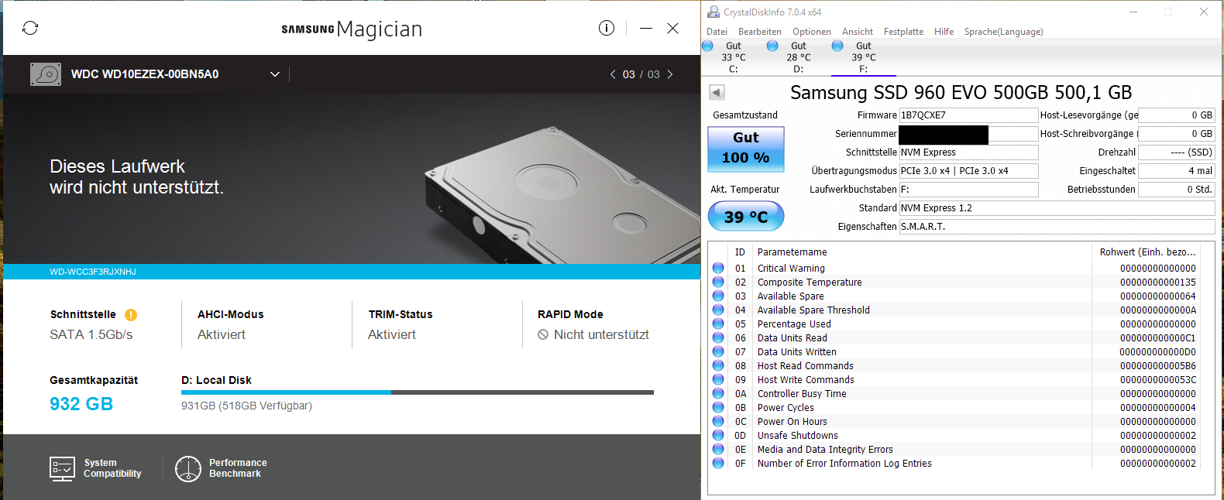Open the Ansicht menu

pyautogui.click(x=858, y=32)
